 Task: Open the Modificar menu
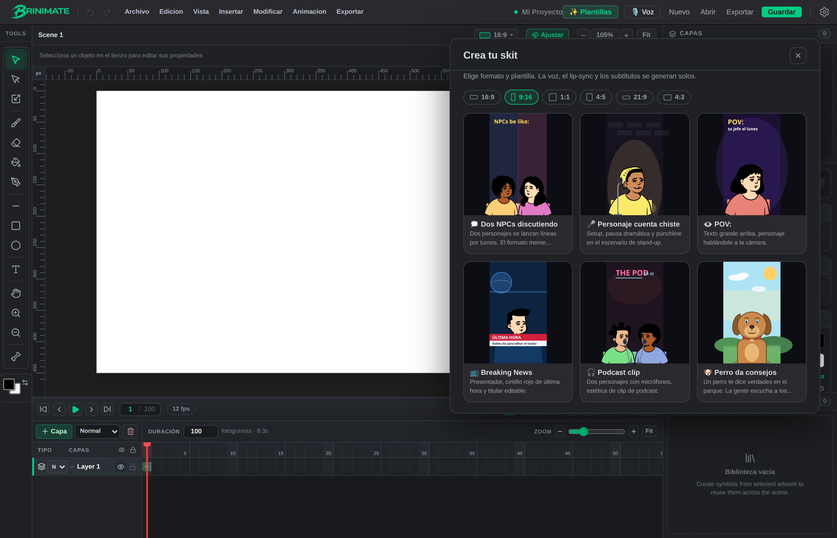tap(268, 12)
